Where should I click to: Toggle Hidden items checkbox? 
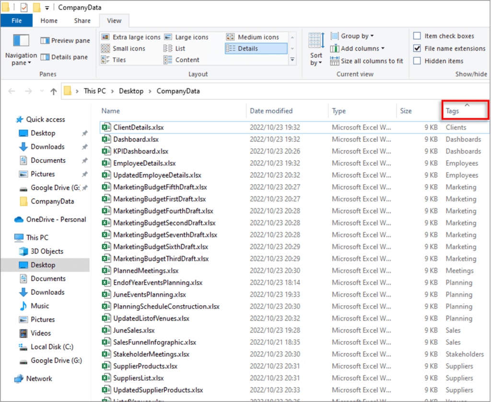(x=417, y=61)
